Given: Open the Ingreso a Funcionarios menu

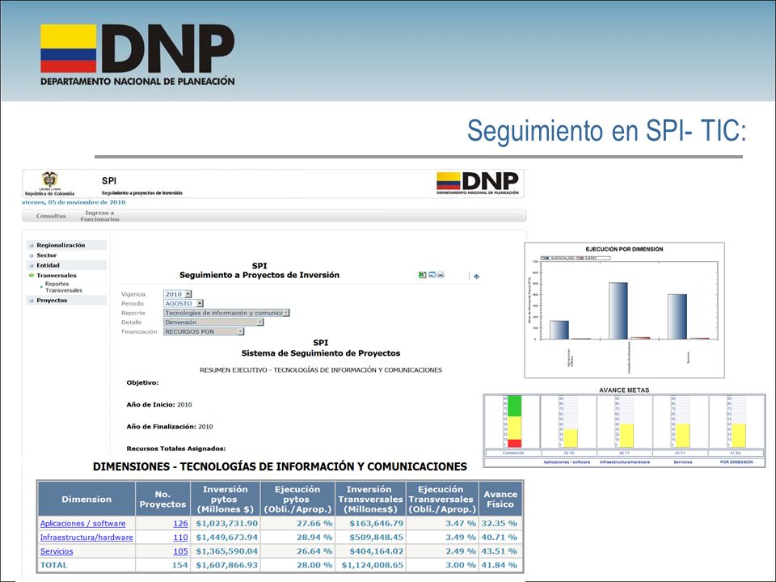Looking at the screenshot, I should (x=100, y=216).
